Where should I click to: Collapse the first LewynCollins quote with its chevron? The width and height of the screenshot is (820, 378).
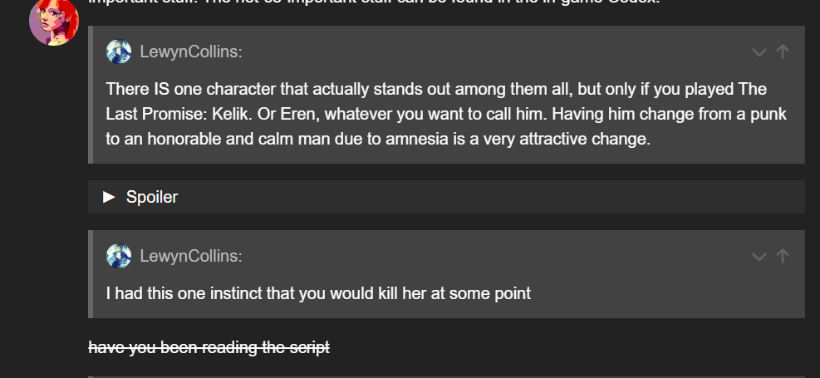coord(759,52)
